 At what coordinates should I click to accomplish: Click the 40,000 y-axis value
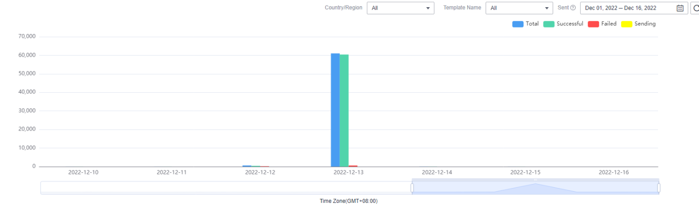(x=26, y=92)
